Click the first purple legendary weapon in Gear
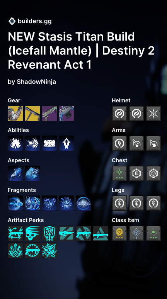This screenshot has width=167, height=299. pyautogui.click(x=49, y=114)
